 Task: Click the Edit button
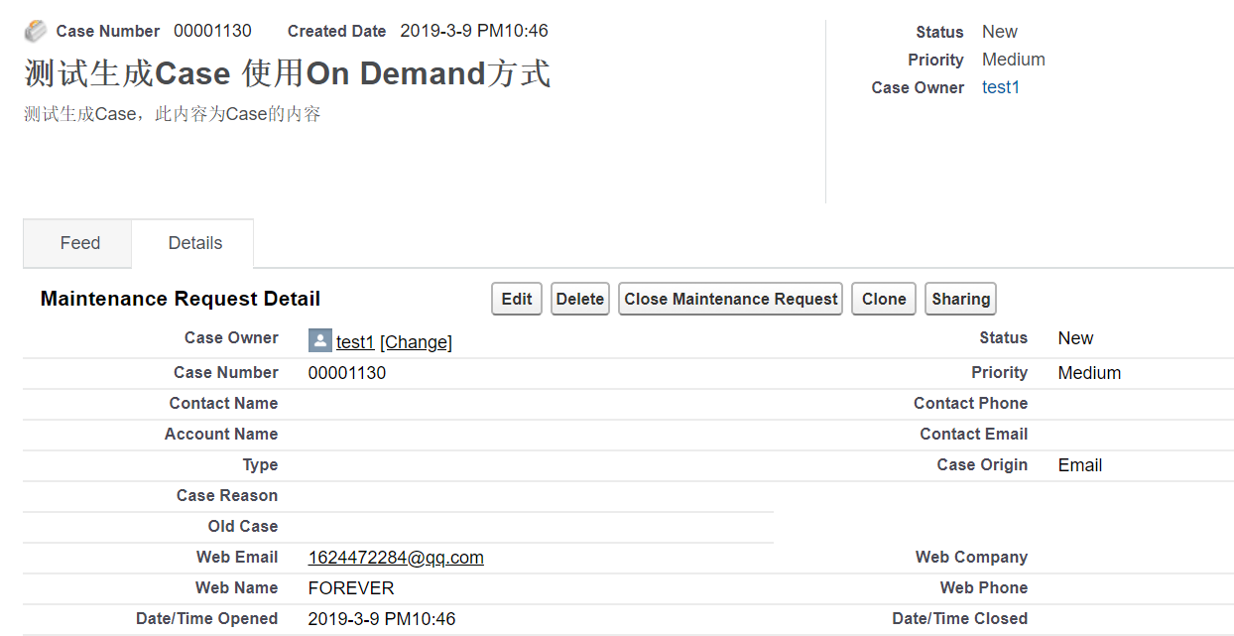pos(517,299)
